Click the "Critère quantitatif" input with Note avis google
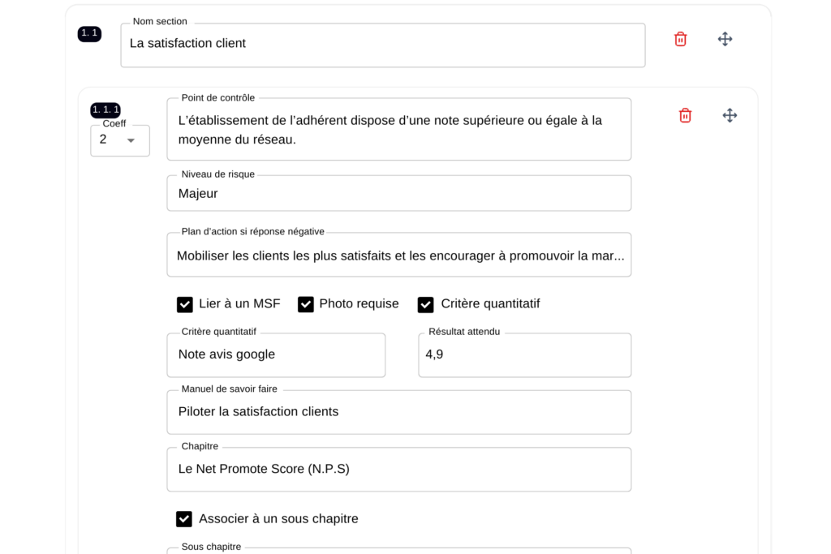Screen dimensions: 831x554 pos(276,354)
